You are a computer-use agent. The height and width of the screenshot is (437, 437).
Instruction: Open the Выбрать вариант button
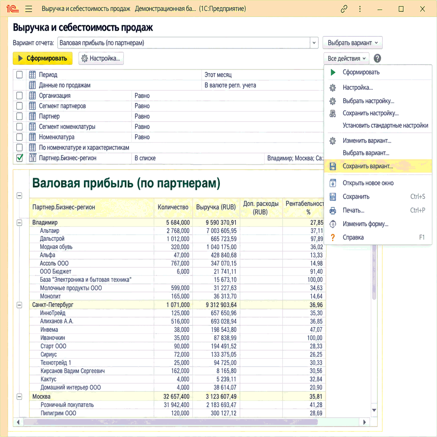pos(352,43)
